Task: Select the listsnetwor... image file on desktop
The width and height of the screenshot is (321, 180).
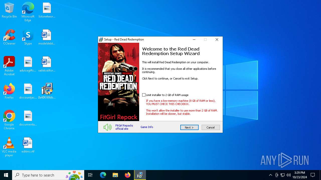Action: point(47,10)
